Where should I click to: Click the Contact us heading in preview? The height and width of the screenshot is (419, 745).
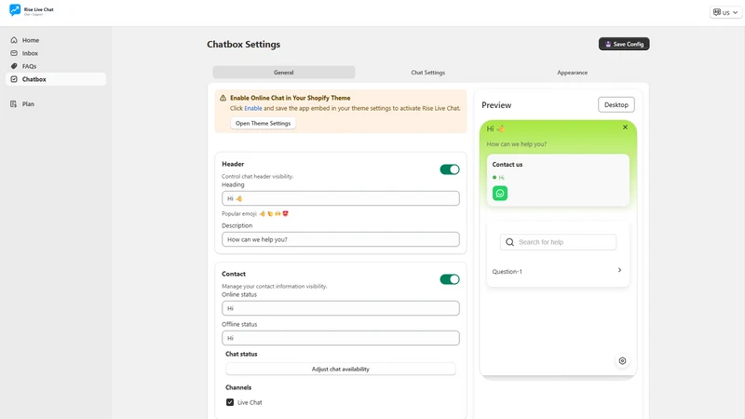507,165
